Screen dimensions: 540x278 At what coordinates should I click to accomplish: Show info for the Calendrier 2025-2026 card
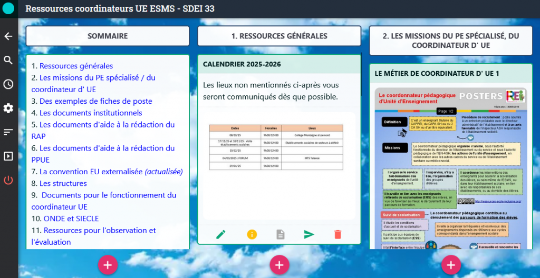click(252, 234)
